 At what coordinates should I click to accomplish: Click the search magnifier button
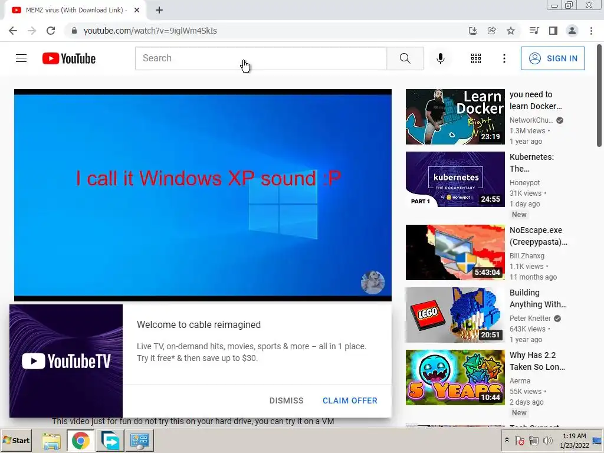click(x=405, y=58)
